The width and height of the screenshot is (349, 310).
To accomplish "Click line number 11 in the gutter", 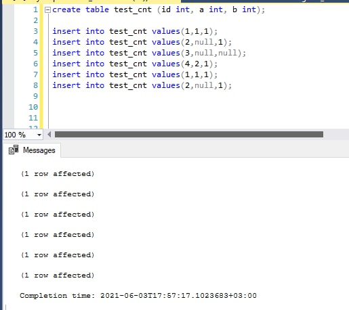I will pos(33,118).
